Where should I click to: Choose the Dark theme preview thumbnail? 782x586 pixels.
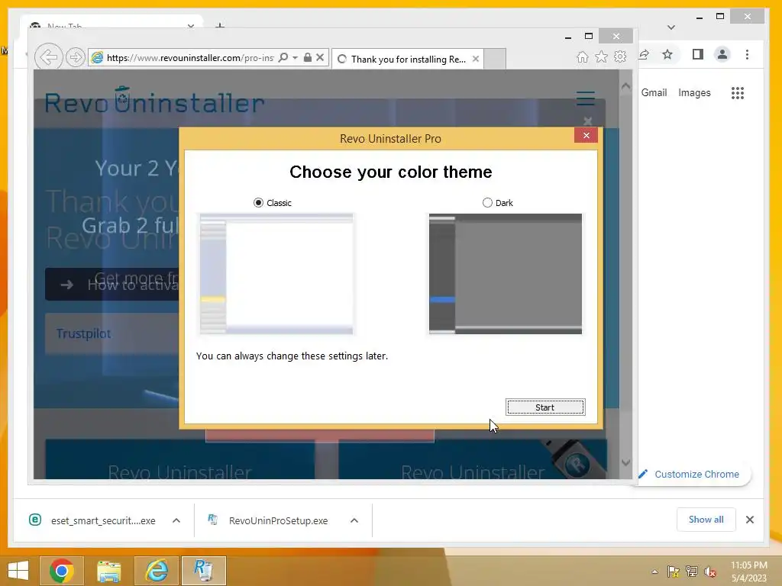pyautogui.click(x=506, y=274)
